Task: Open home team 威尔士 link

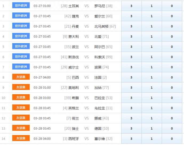Action: (74, 67)
